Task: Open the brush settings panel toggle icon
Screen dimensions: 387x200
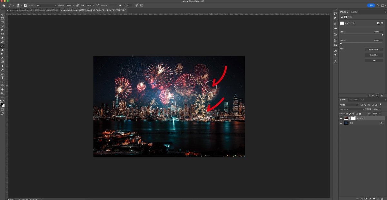Action: point(25,5)
